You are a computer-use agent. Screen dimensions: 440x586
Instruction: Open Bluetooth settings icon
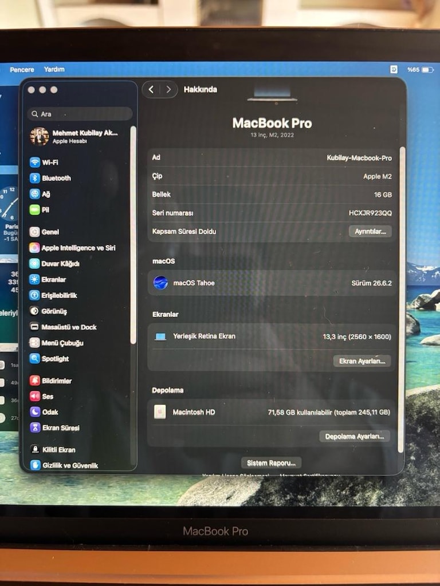point(35,178)
